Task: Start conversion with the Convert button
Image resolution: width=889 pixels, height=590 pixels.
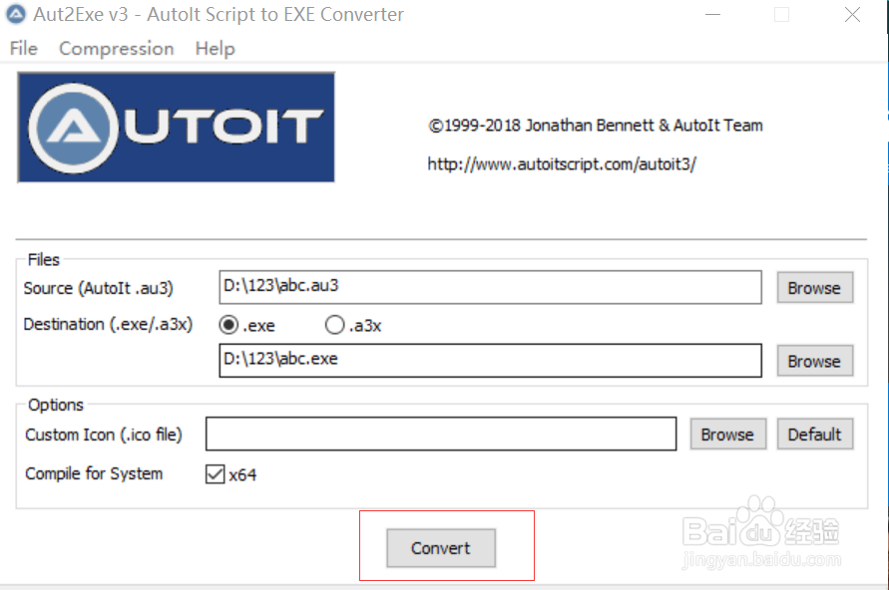Action: tap(441, 548)
